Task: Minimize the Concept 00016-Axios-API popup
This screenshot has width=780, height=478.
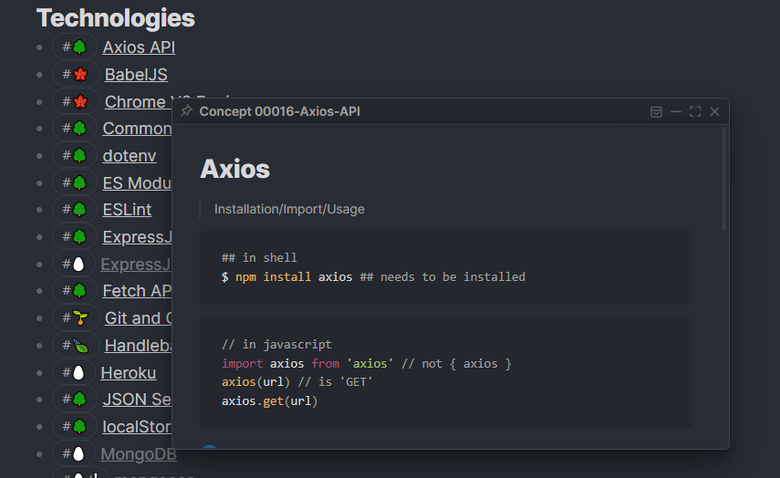Action: (x=675, y=112)
